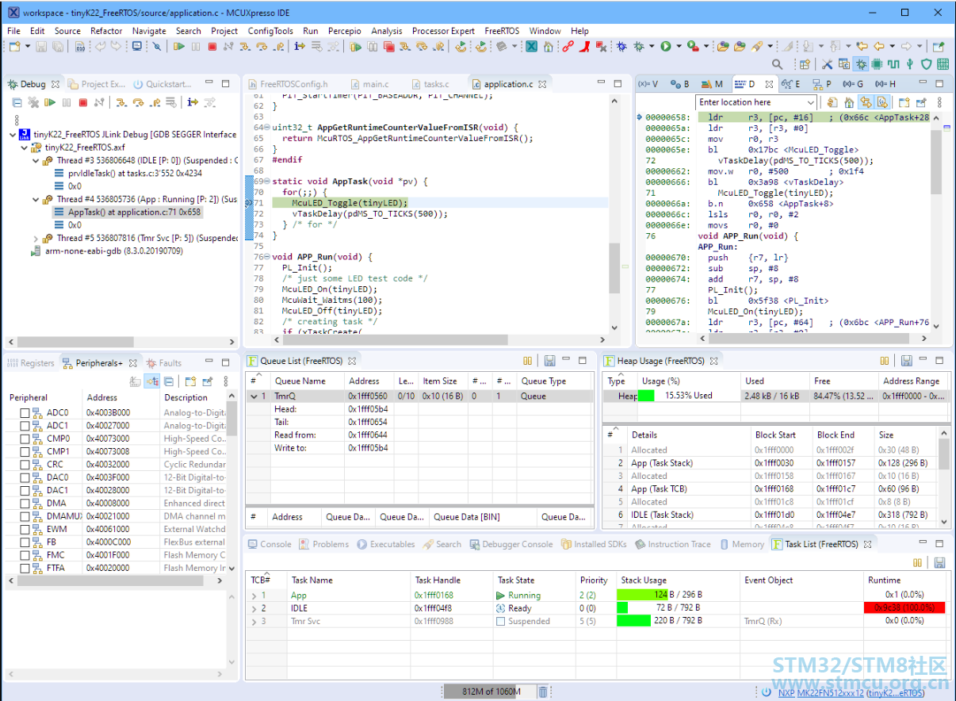Switch to Debug perspective bug icon

click(x=860, y=64)
